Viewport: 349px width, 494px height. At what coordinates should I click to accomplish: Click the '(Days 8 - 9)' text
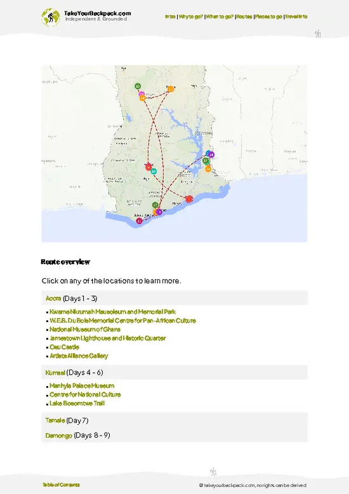(92, 436)
